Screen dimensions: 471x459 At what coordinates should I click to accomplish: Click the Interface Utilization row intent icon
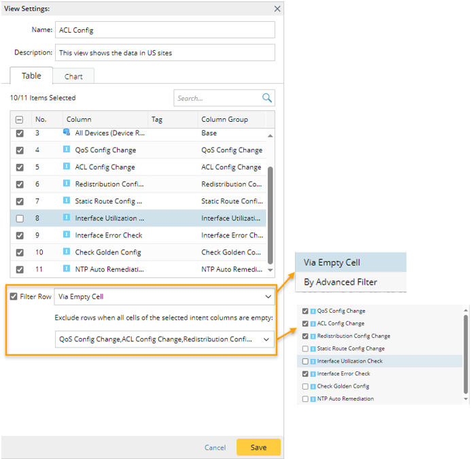click(67, 218)
